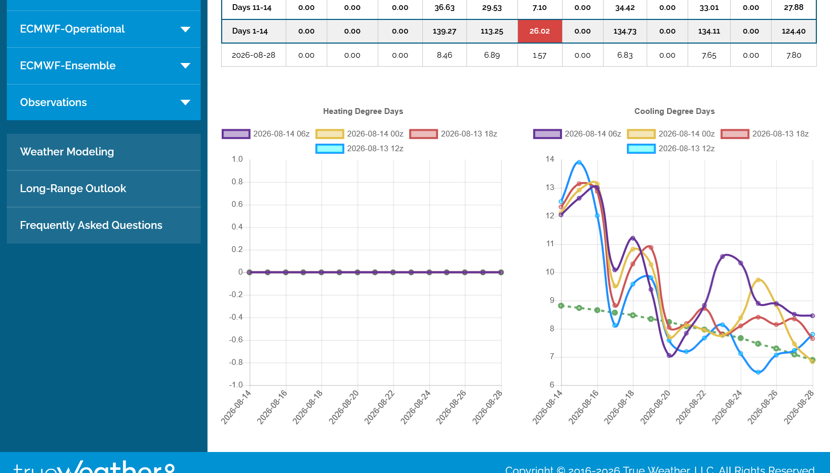Toggle 2026-08-14 06z series in Heating chart legend
This screenshot has width=830, height=473.
(x=266, y=134)
